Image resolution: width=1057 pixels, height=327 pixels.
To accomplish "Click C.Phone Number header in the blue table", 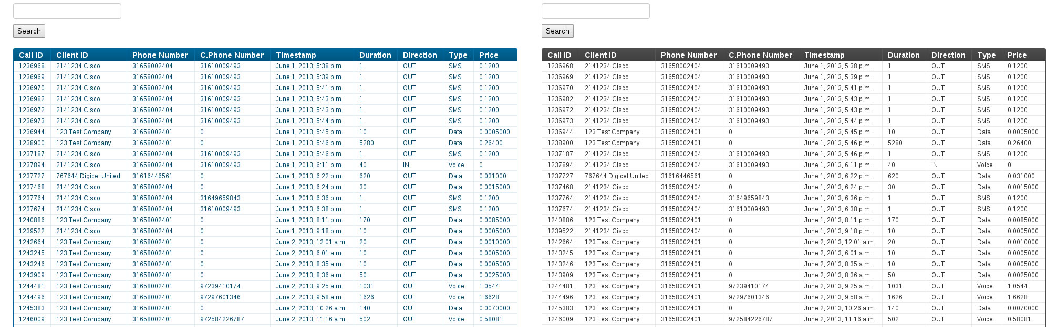I will tap(232, 55).
